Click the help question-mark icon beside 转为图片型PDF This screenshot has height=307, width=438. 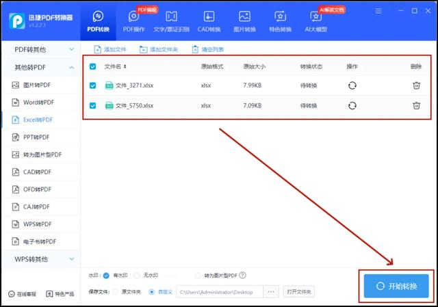(x=242, y=275)
